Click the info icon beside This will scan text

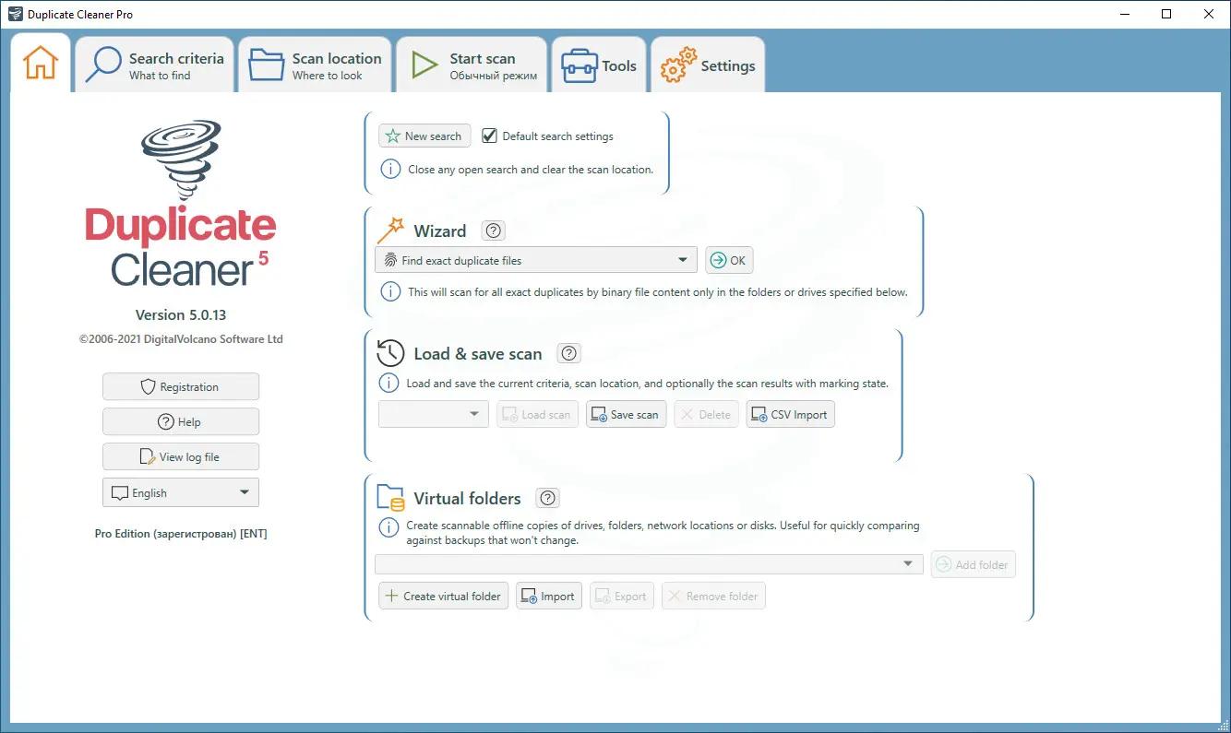pyautogui.click(x=391, y=291)
